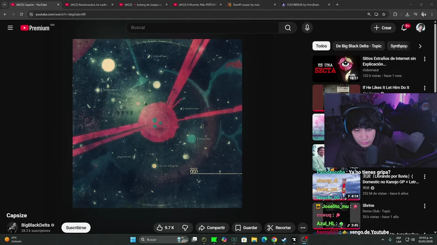Open the BigBlackDelta channel name

(36, 225)
